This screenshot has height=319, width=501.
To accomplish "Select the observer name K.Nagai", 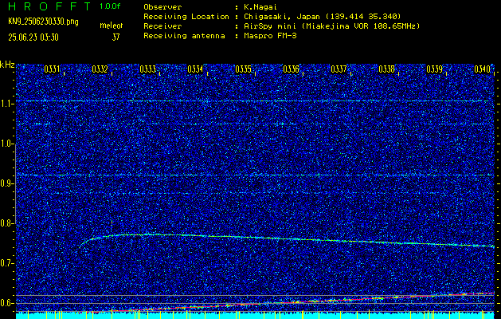I will point(262,7).
